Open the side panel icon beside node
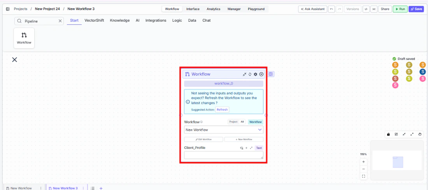The image size is (428, 190). tap(271, 74)
